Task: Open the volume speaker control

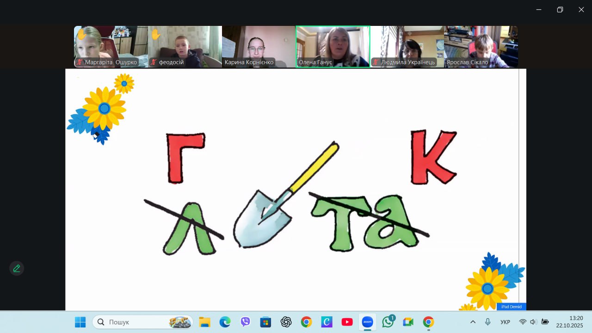Action: (x=533, y=322)
